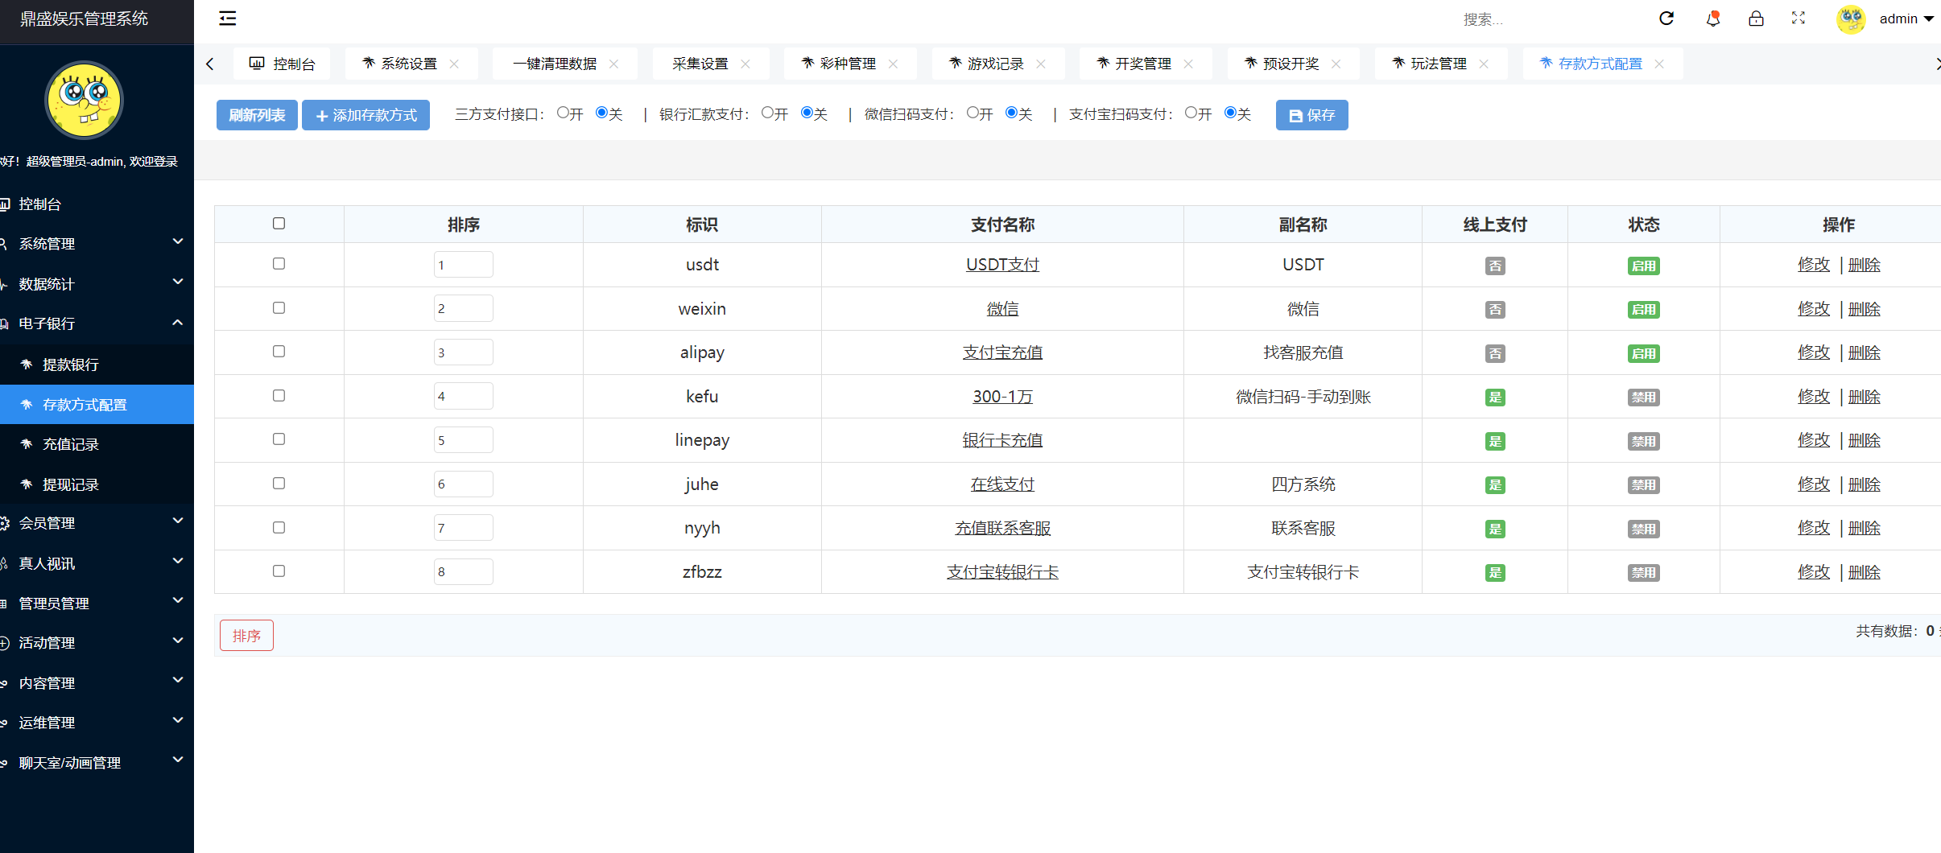Check the usdt row checkbox
This screenshot has height=853, width=1941.
[x=279, y=263]
